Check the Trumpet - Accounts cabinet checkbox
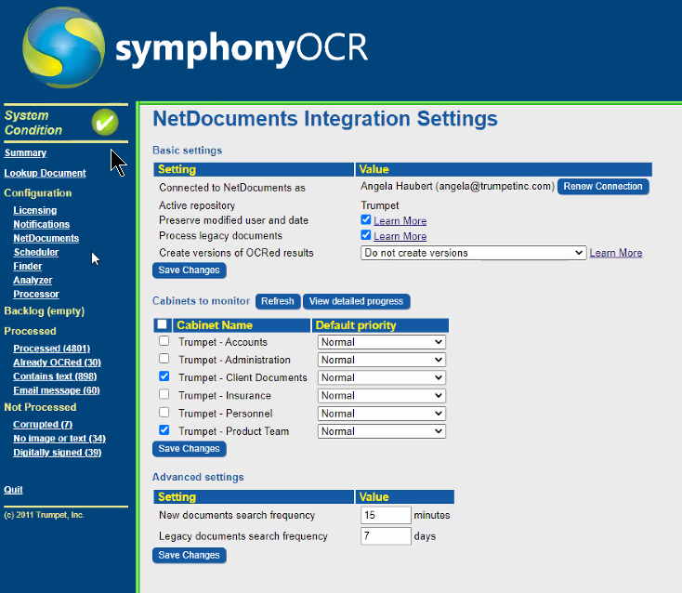 point(164,341)
